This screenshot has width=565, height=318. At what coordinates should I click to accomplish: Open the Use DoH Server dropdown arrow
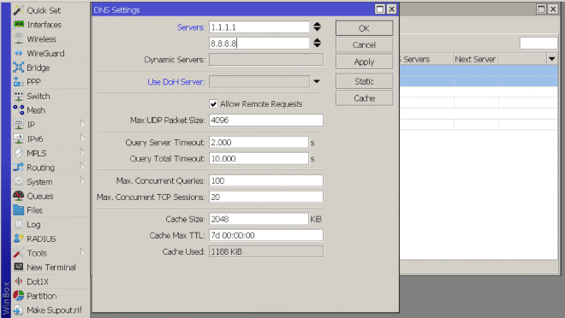coord(317,82)
